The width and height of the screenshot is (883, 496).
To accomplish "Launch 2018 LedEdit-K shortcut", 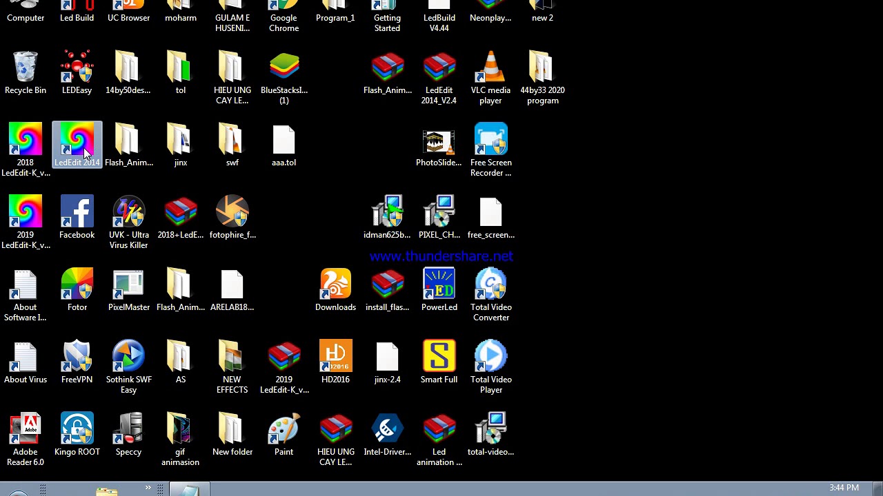I will (x=26, y=149).
